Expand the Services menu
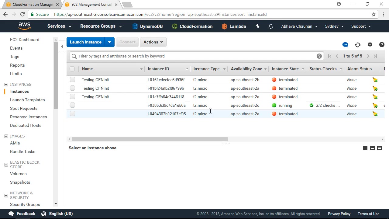 pyautogui.click(x=59, y=26)
